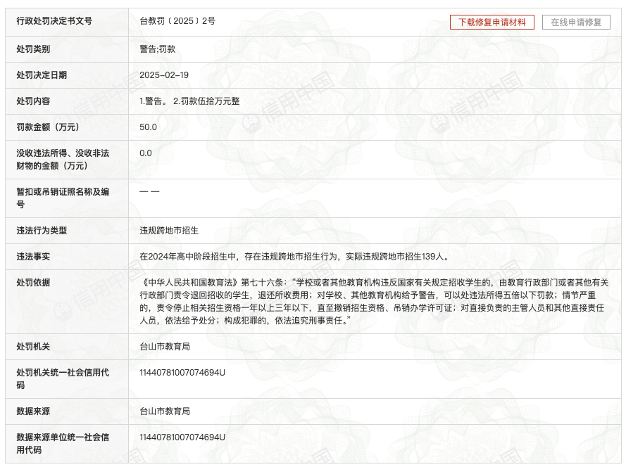Click the 罚款金额(万元) label
This screenshot has width=626, height=467.
click(48, 127)
